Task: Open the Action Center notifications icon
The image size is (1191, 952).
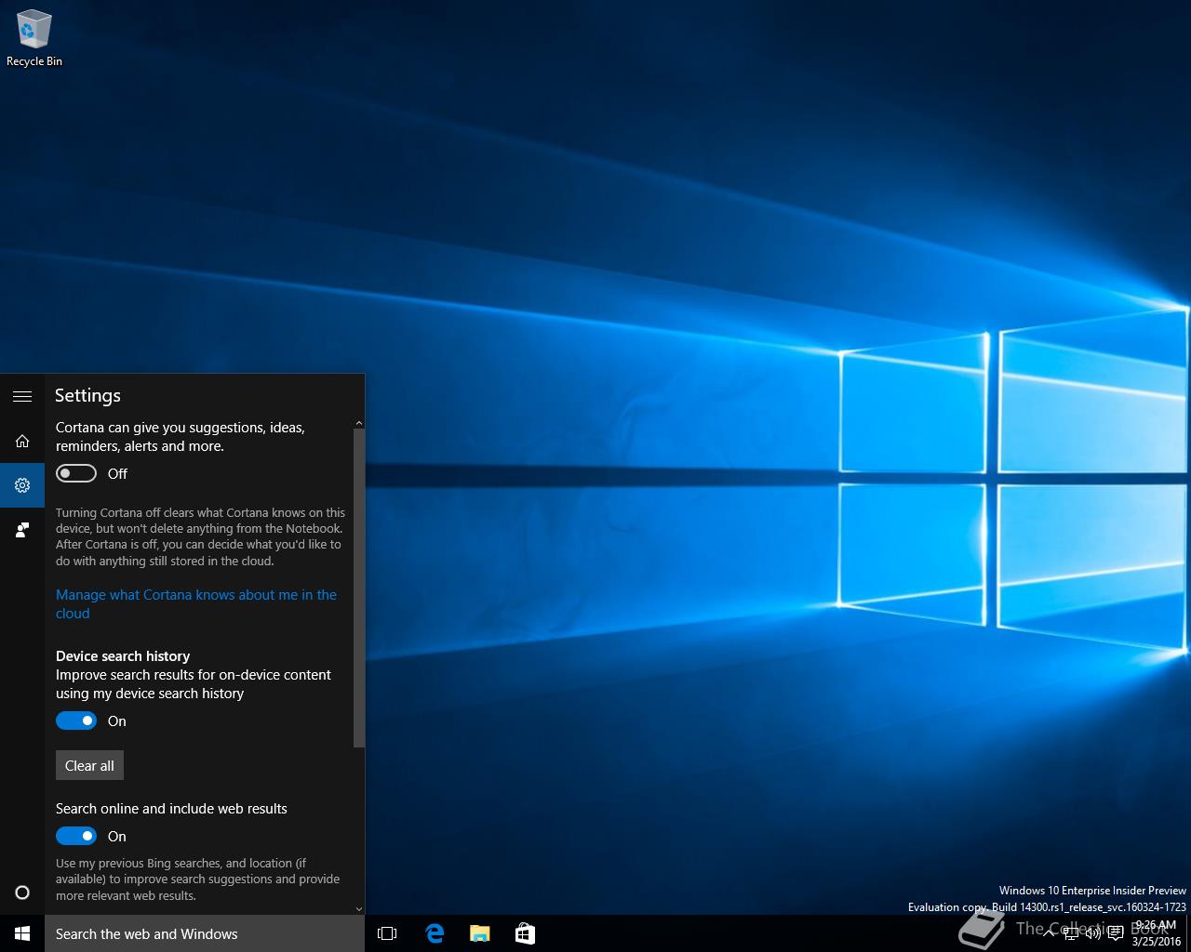Action: click(1116, 933)
